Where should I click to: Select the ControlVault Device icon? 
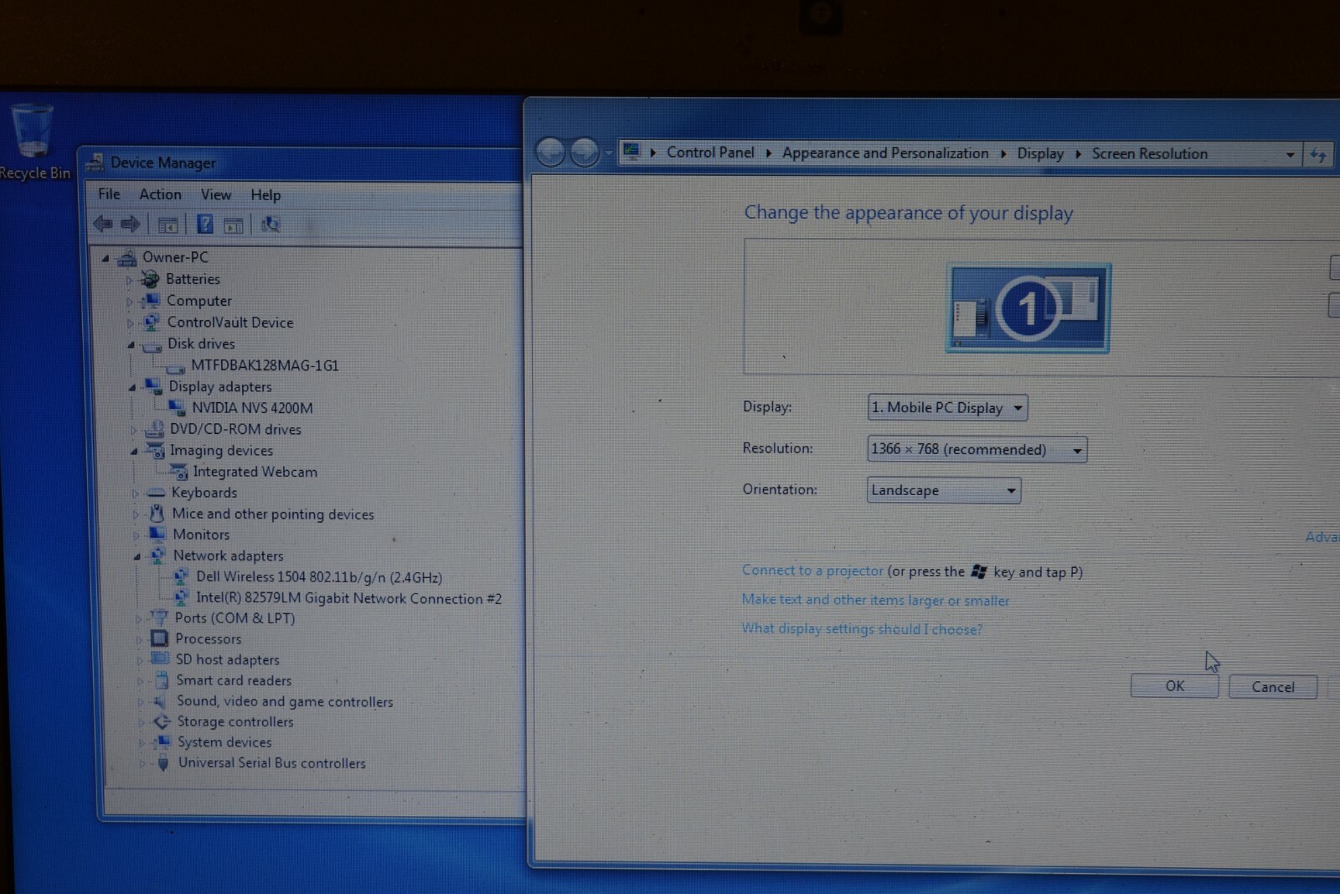(x=152, y=322)
